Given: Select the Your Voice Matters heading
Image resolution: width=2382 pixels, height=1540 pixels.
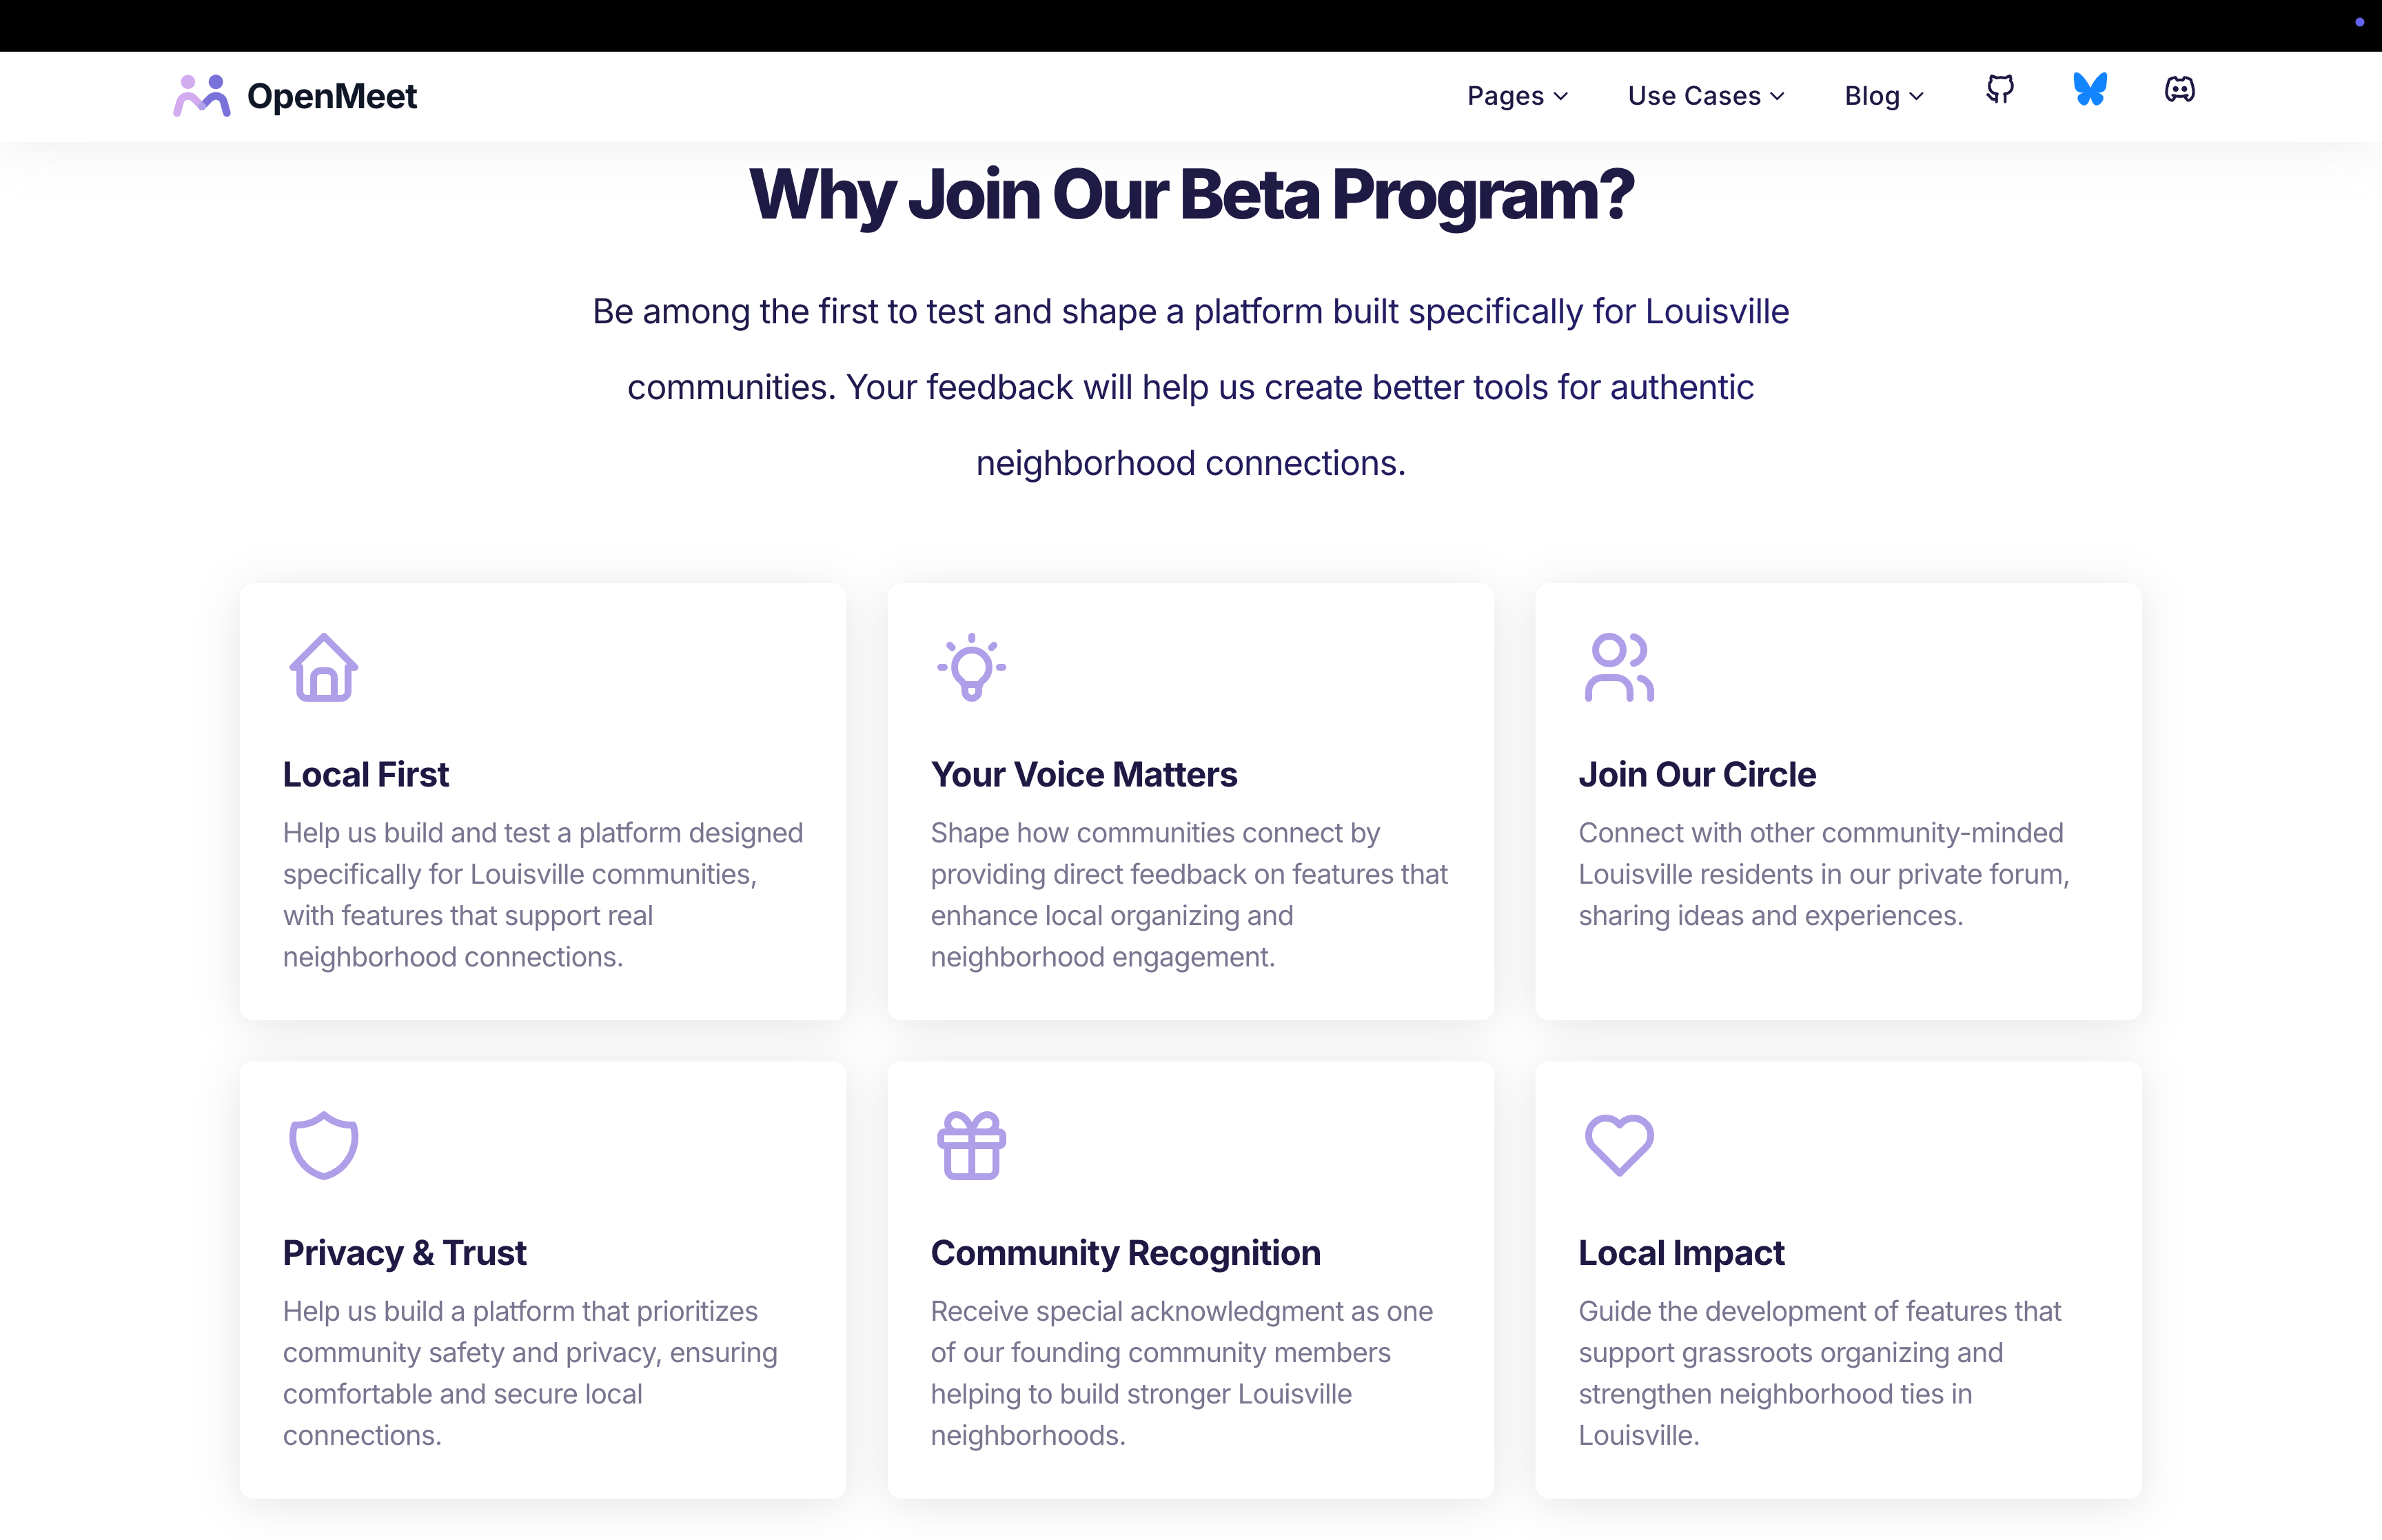Looking at the screenshot, I should pos(1083,775).
